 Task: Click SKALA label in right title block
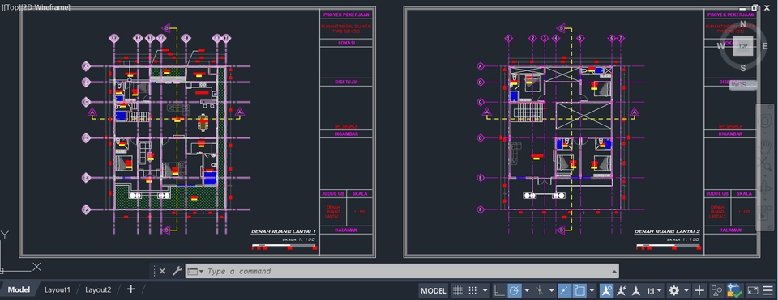(x=744, y=193)
